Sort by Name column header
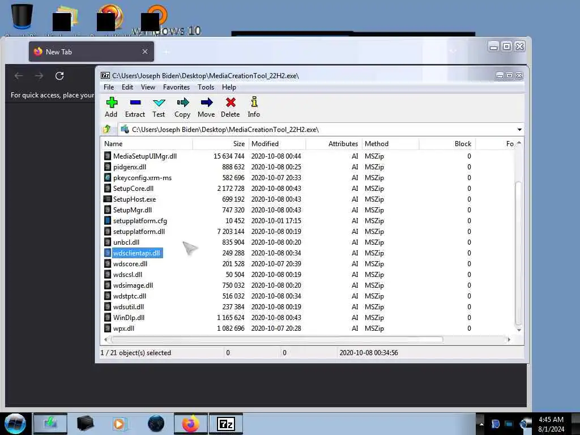 [x=147, y=144]
